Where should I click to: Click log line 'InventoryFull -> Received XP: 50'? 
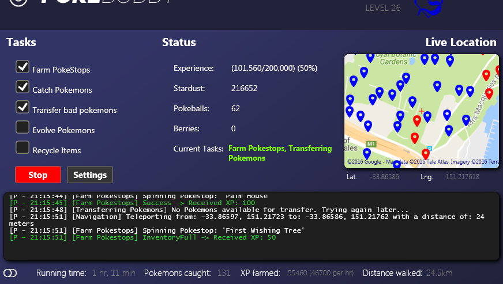tap(142, 237)
